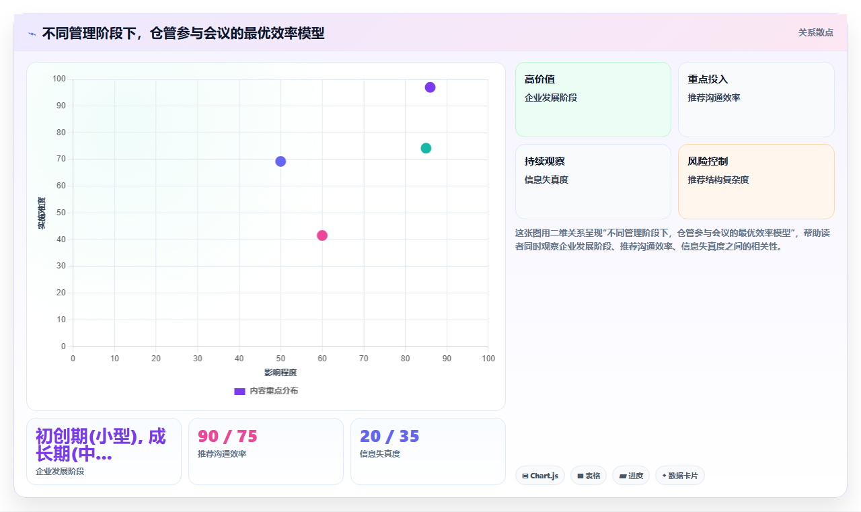Click the chart description paragraph text
Screen dimensions: 861x512
673,240
